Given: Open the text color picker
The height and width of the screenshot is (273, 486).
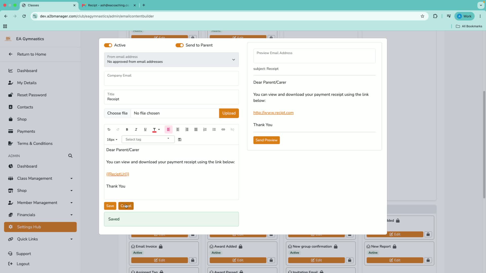Looking at the screenshot, I should pos(156,129).
